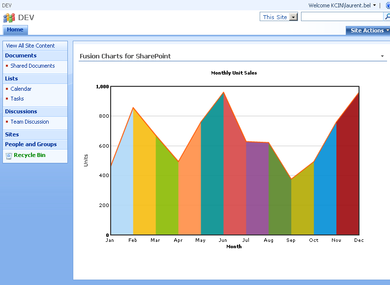
Task: Click the Recycle Bin icon
Action: pos(9,156)
